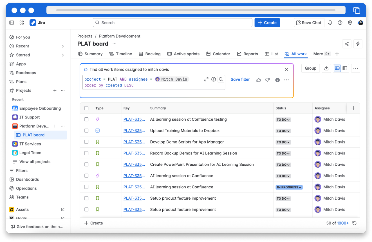This screenshot has height=242, width=372.
Task: Click the browser tabs overview icon
Action: coord(357,10)
